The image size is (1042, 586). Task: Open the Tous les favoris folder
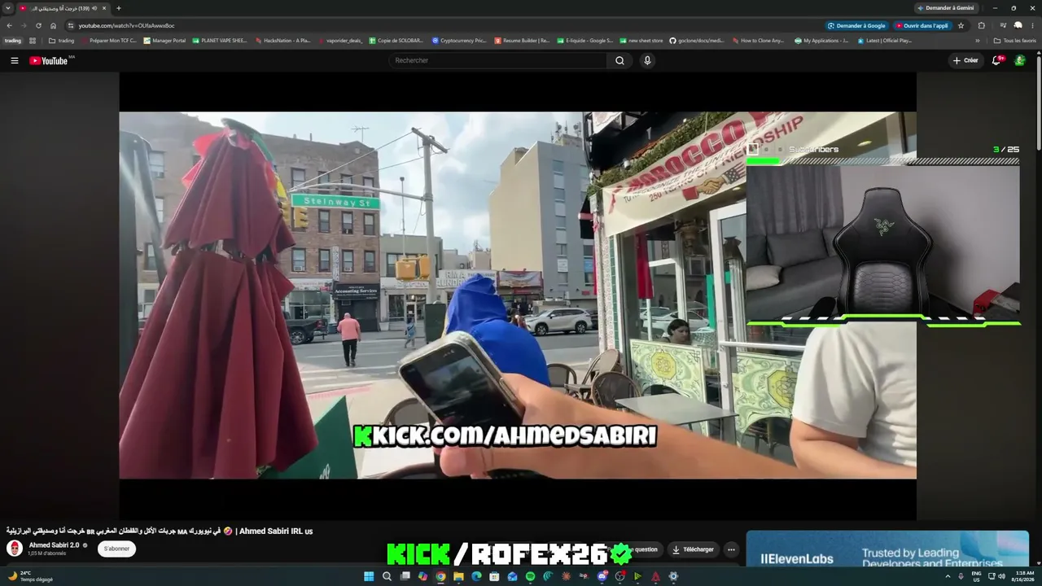coord(1015,40)
